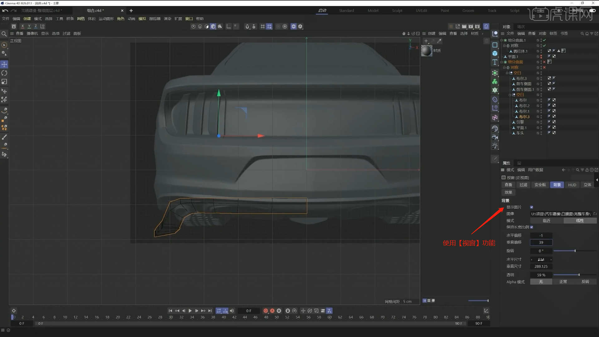Click the search magnifier above left toolbar
The height and width of the screenshot is (337, 599).
(x=4, y=34)
